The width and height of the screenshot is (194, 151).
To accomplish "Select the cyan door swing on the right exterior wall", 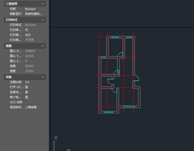I will pos(137,78).
